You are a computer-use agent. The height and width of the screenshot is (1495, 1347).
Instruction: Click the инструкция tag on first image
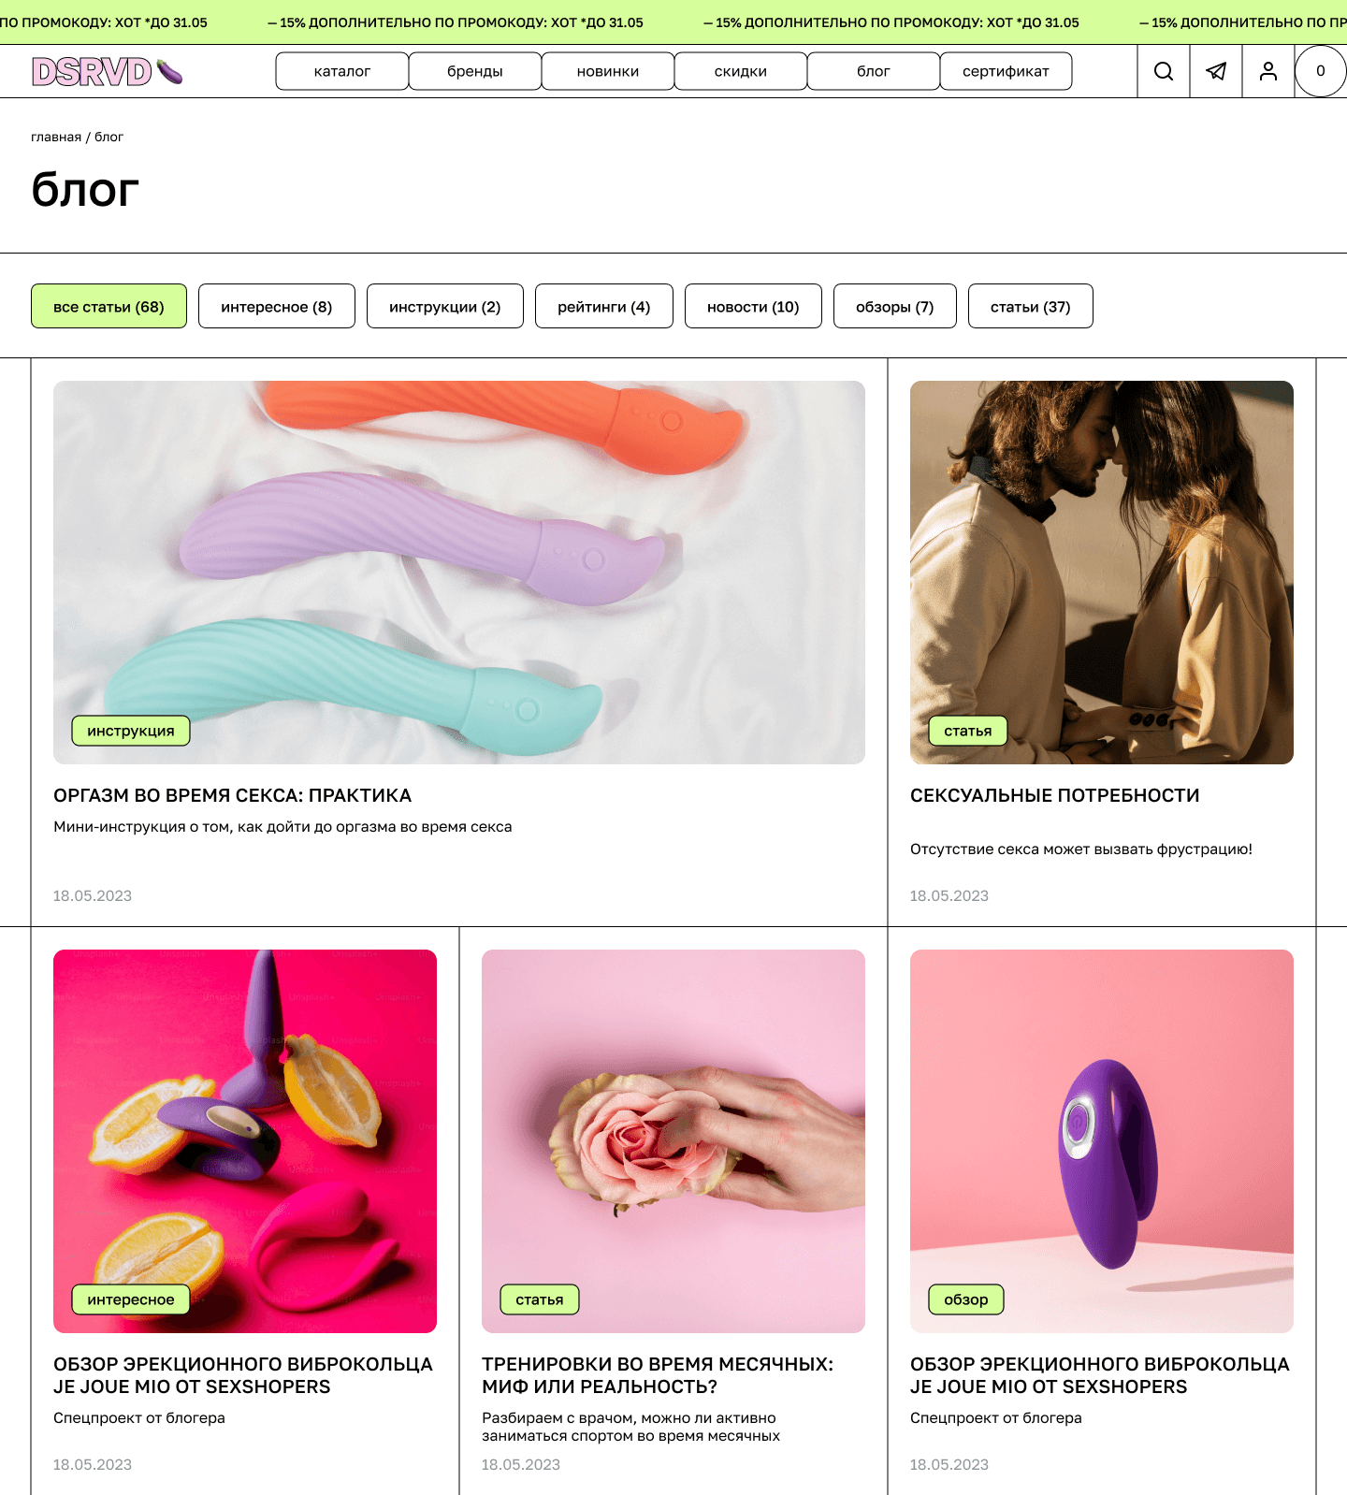pyautogui.click(x=131, y=731)
